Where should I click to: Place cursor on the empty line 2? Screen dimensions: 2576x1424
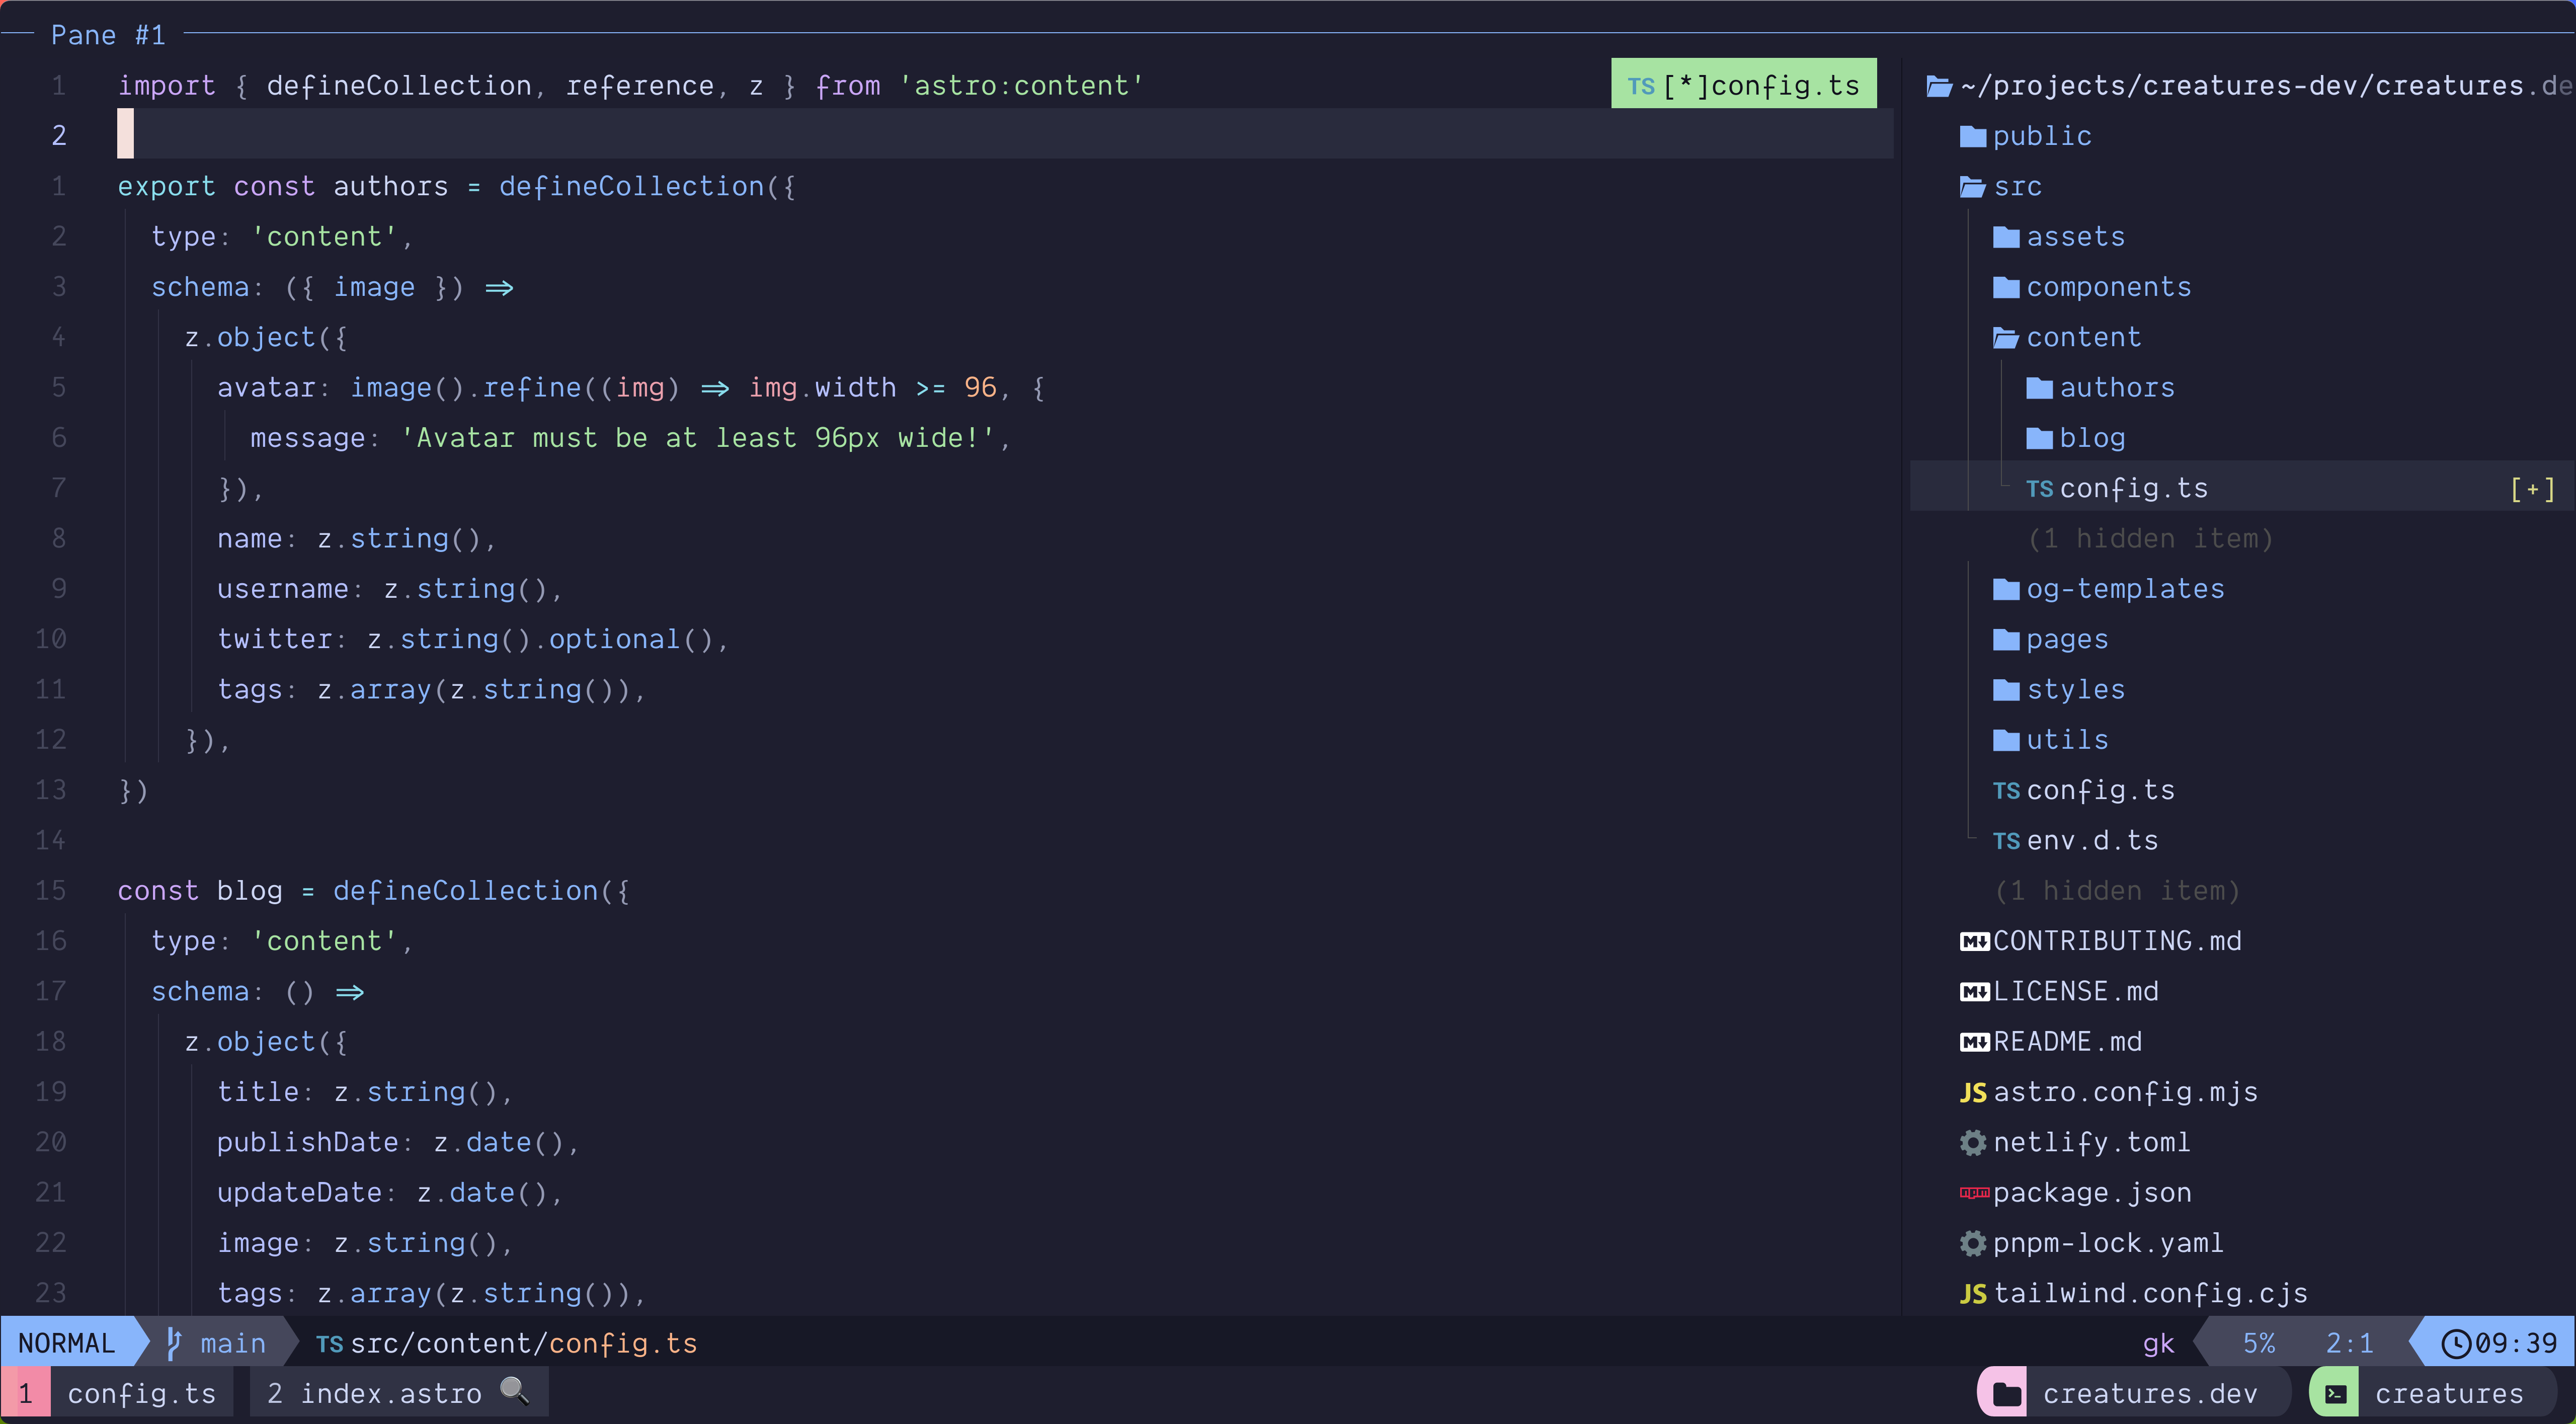tap(1005, 134)
